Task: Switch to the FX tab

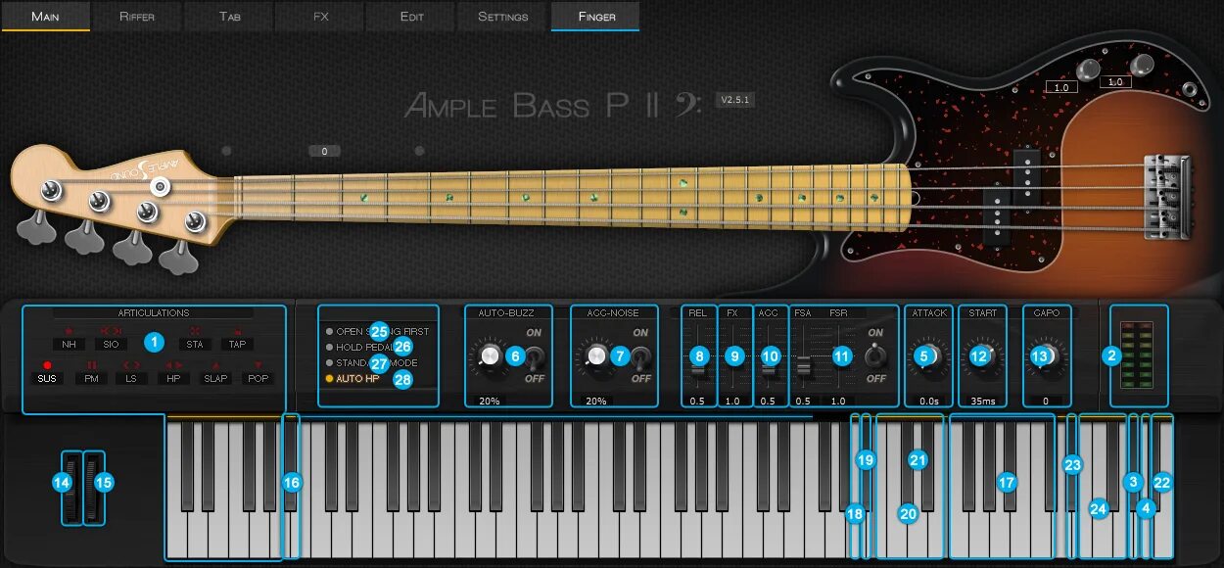Action: tap(321, 16)
